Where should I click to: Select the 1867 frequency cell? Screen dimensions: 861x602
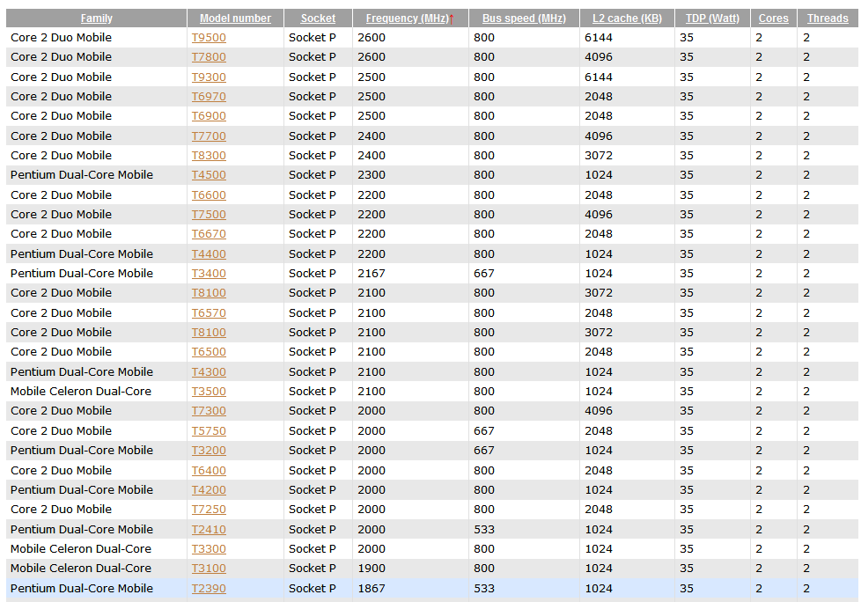click(372, 588)
